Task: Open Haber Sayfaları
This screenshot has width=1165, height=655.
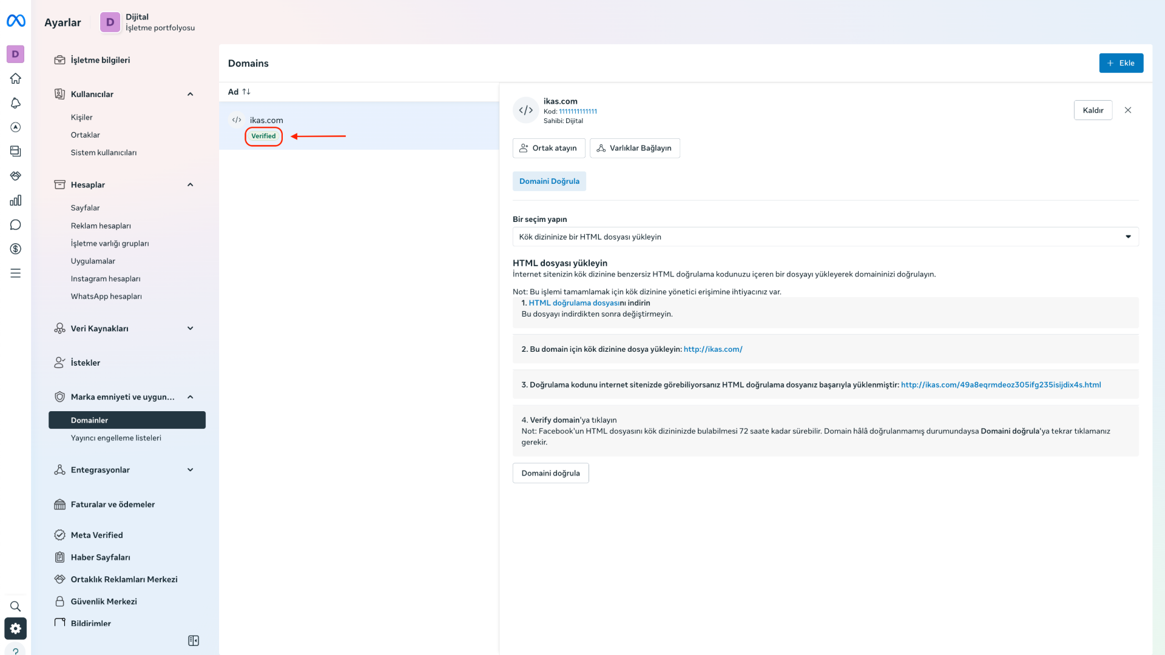Action: coord(100,557)
